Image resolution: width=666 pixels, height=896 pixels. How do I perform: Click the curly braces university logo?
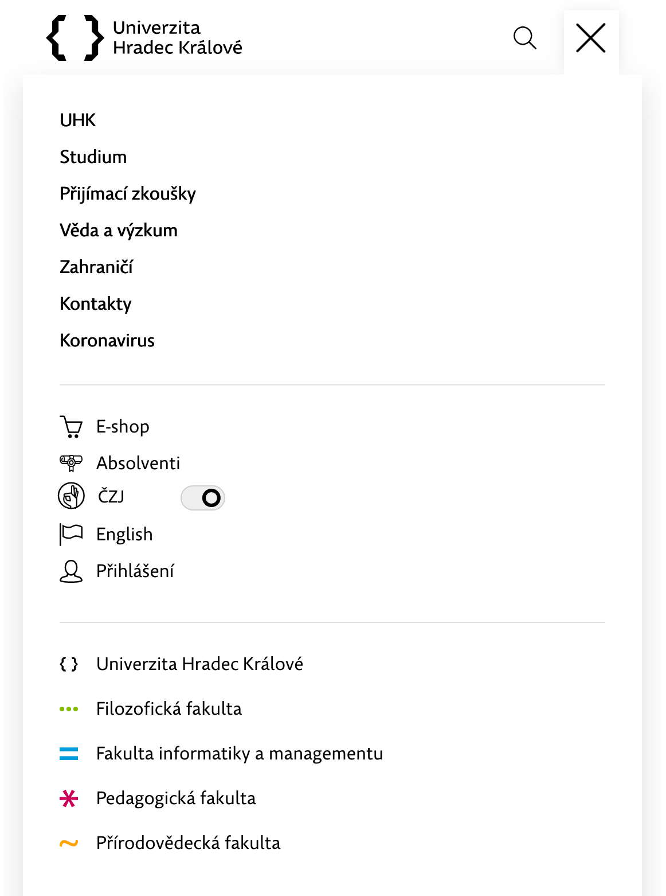pyautogui.click(x=75, y=38)
